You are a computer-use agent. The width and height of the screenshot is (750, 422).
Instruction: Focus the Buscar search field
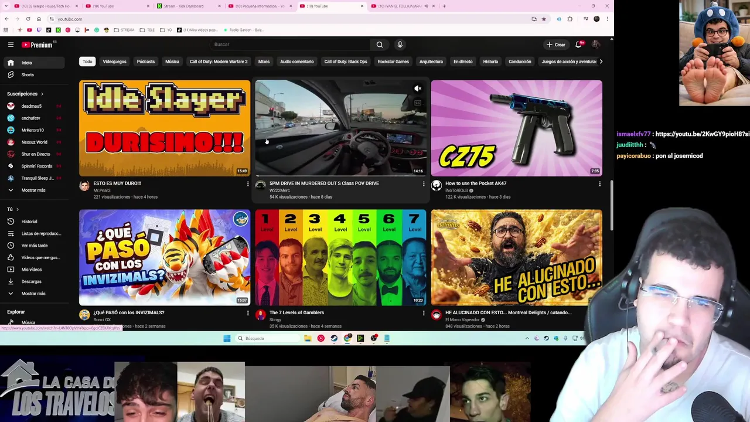click(289, 45)
